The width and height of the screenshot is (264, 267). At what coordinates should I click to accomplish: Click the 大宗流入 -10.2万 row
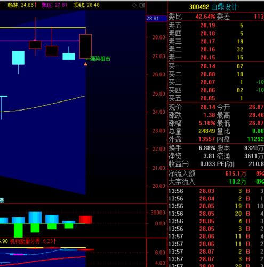click(216, 182)
